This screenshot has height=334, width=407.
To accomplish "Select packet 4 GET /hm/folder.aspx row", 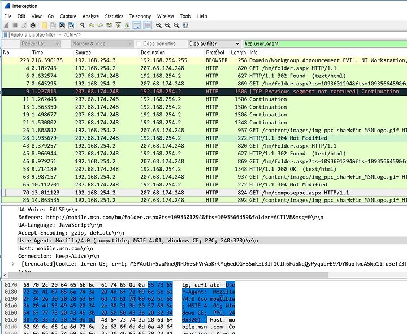I will coord(204,68).
